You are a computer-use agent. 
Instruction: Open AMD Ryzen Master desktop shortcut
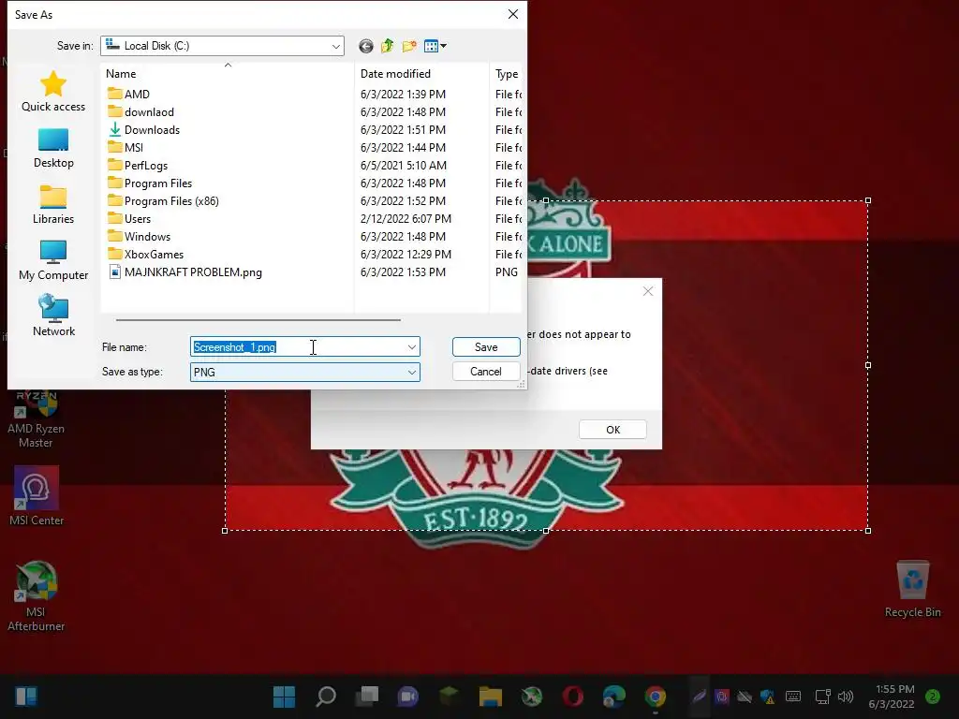[x=36, y=420]
